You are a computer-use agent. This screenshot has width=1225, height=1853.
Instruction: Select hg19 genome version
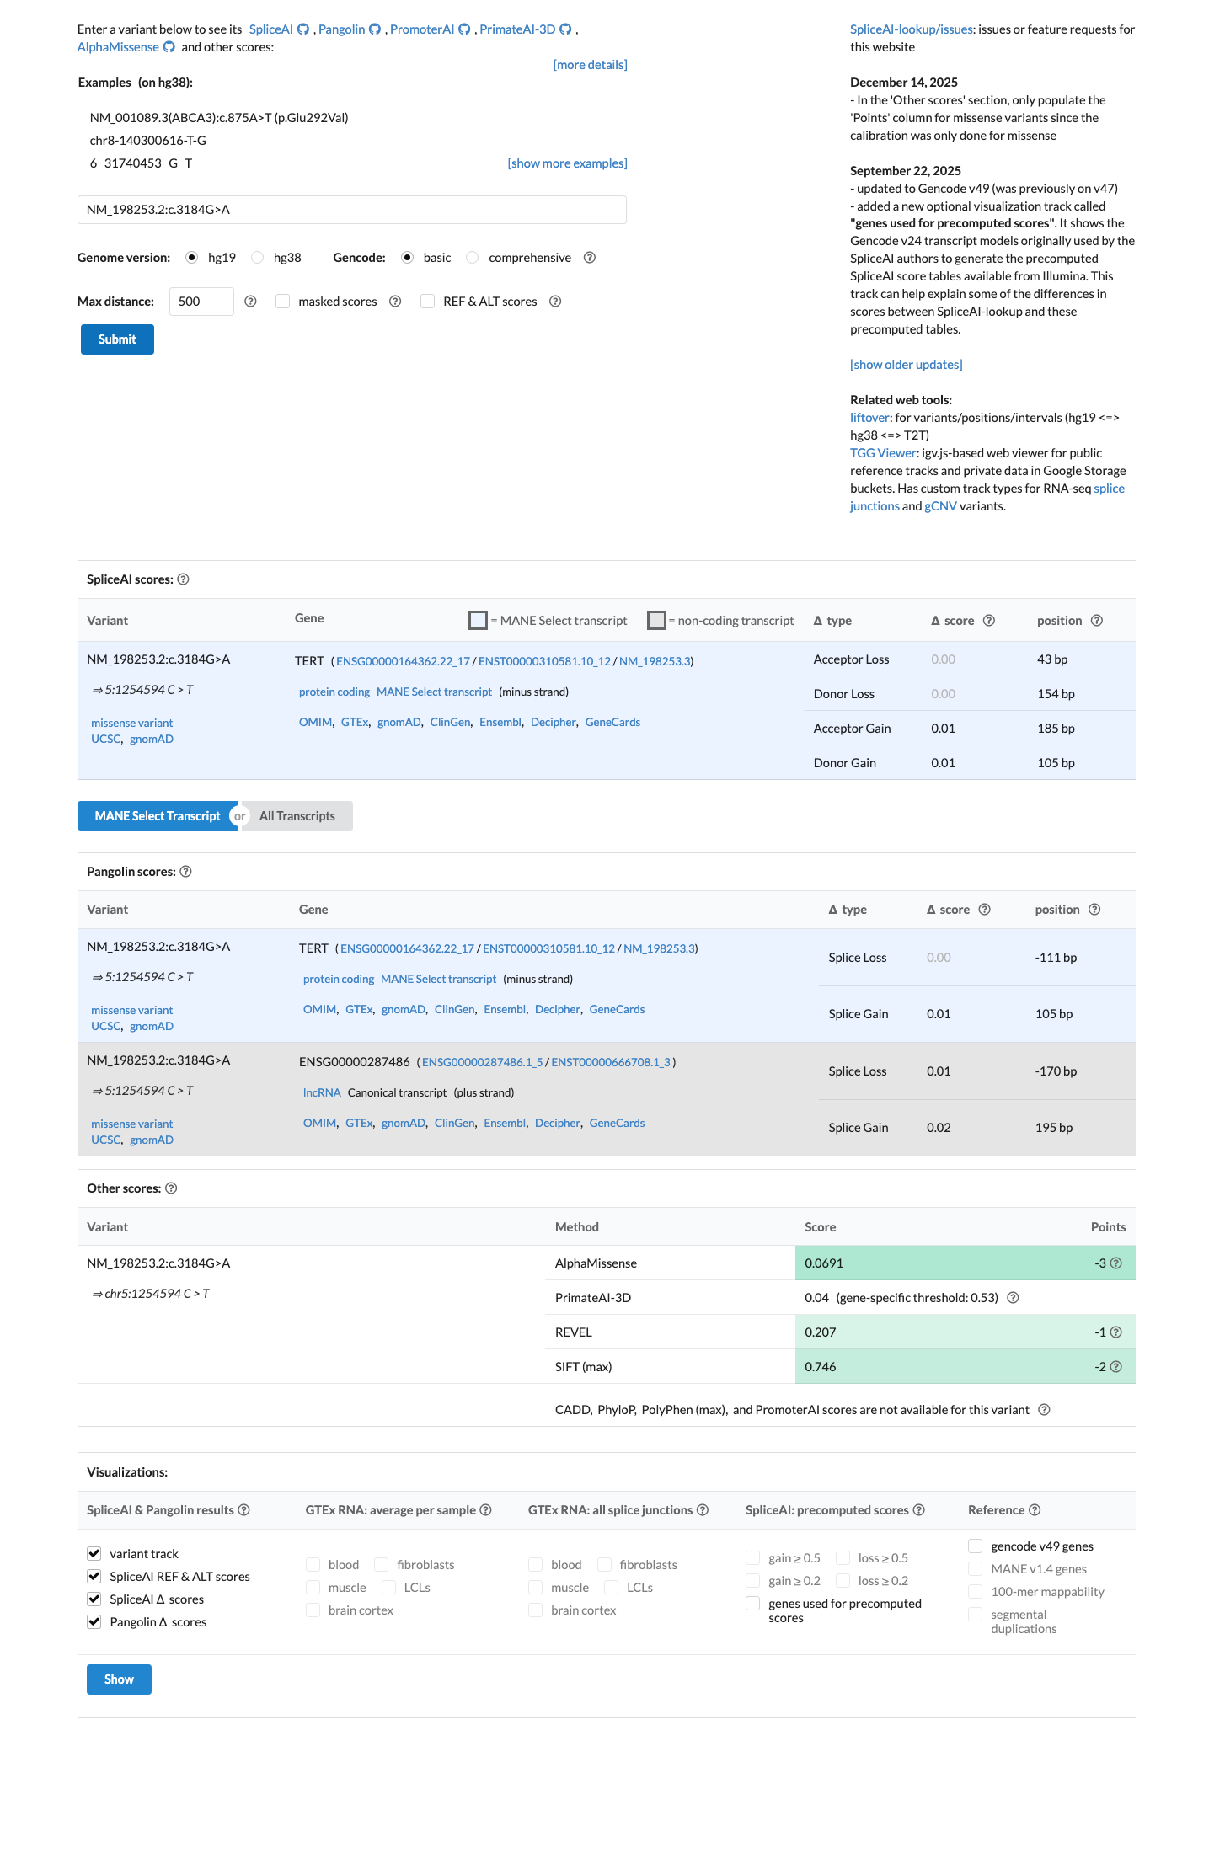click(192, 258)
